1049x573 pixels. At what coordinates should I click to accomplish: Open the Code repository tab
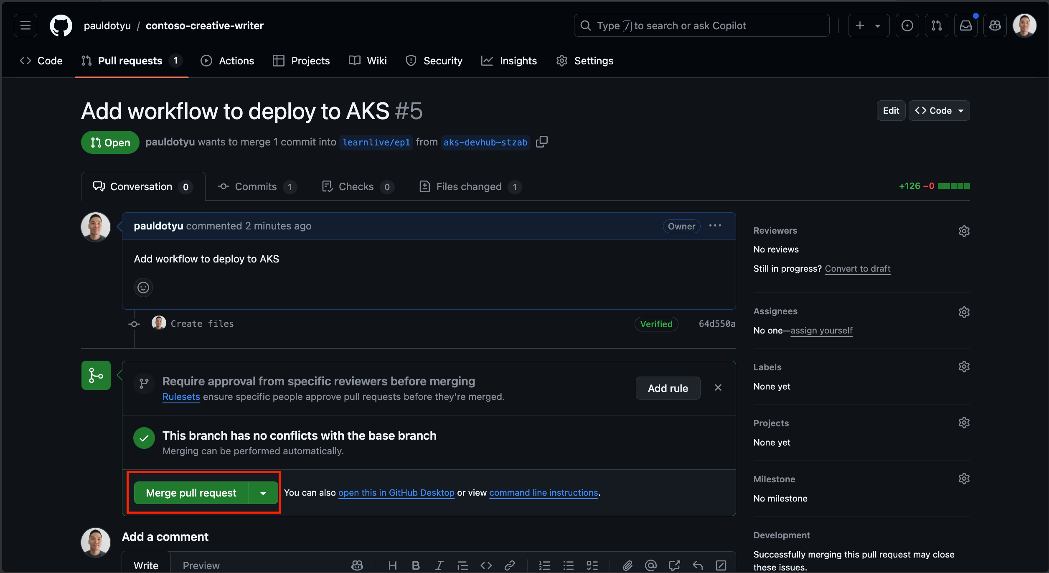[x=41, y=61]
